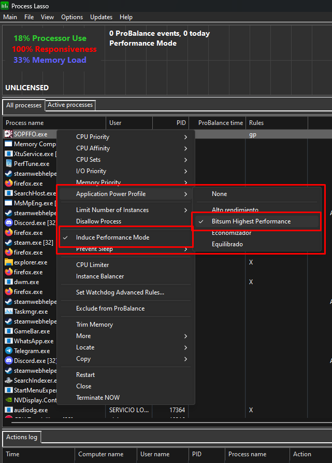Click the PerfTune.exe process icon
Image resolution: width=332 pixels, height=463 pixels.
tap(9, 164)
